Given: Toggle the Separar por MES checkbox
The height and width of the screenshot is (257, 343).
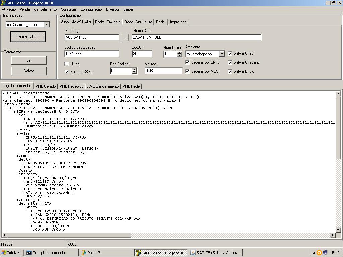Looking at the screenshot, I should pyautogui.click(x=187, y=71).
